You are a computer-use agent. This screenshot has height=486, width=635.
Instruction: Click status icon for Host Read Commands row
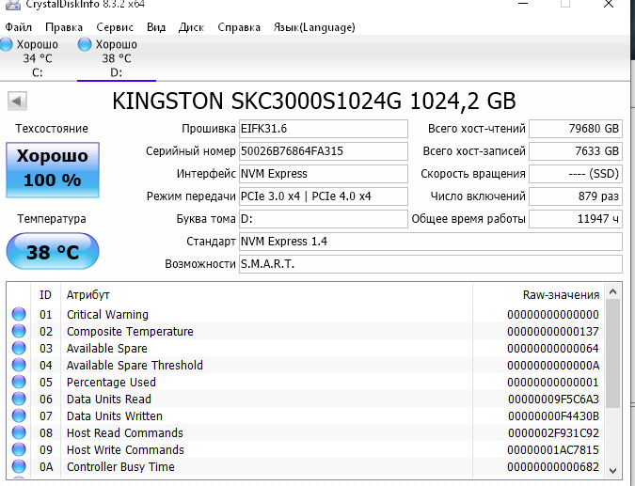click(19, 433)
